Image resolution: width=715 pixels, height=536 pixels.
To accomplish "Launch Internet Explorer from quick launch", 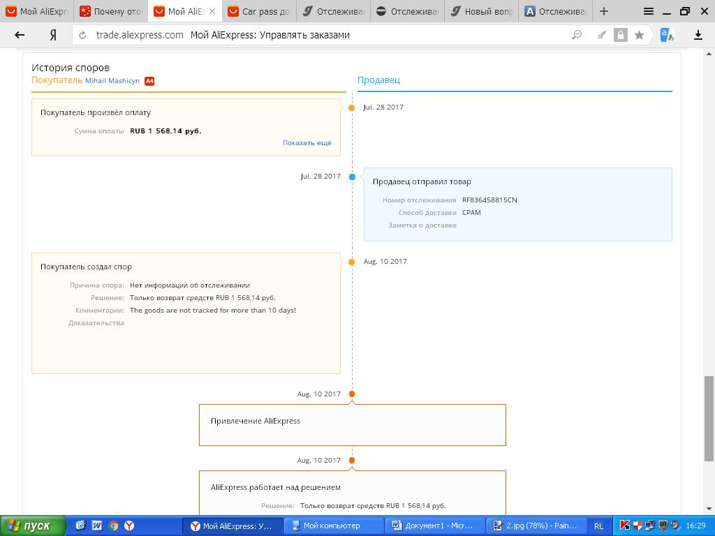I will [80, 526].
